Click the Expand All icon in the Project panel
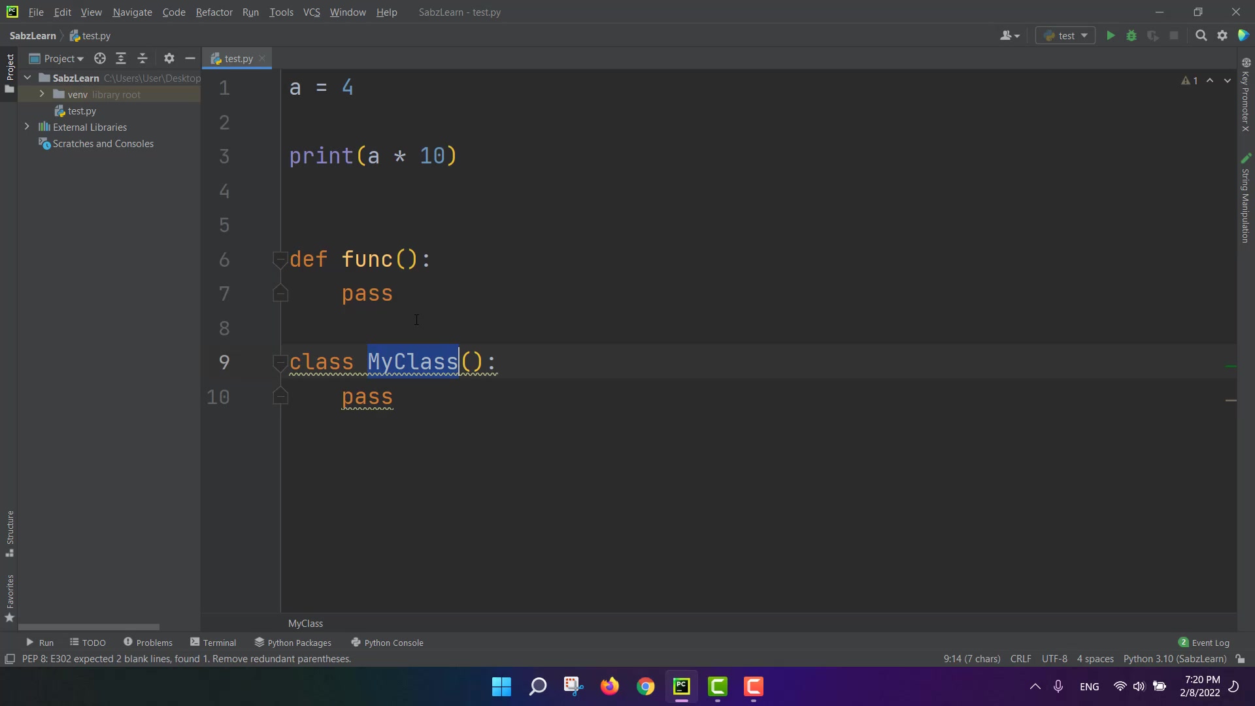 [121, 59]
